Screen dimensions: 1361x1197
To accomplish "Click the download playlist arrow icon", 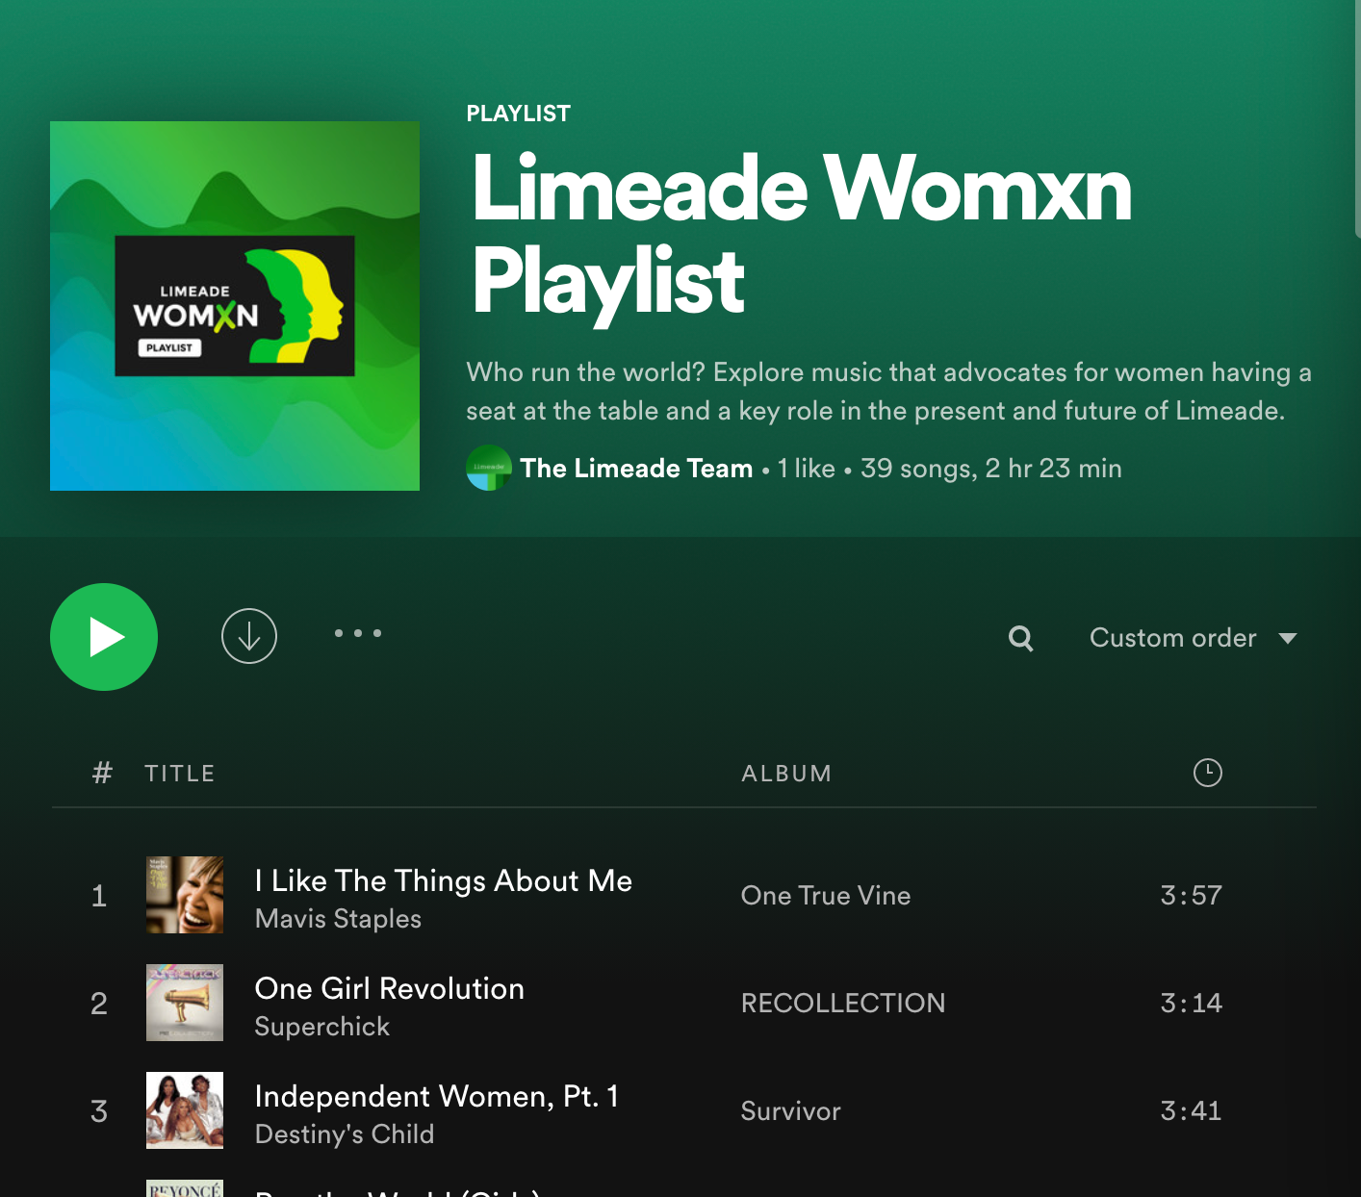I will tap(249, 636).
